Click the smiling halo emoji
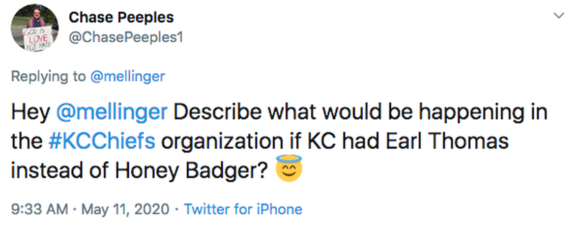 point(288,170)
